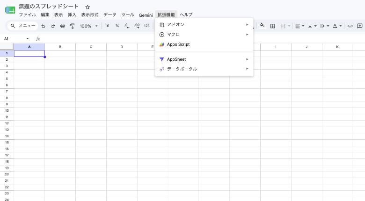This screenshot has height=201, width=365.
Task: Click the メニュー search box
Action: tap(23, 26)
